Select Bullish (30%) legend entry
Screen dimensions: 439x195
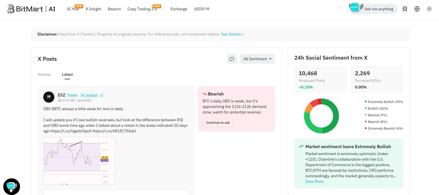click(x=376, y=108)
